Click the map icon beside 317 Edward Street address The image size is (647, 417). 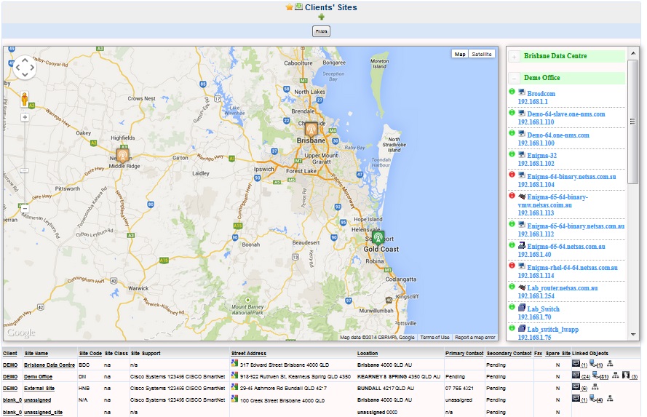point(234,363)
